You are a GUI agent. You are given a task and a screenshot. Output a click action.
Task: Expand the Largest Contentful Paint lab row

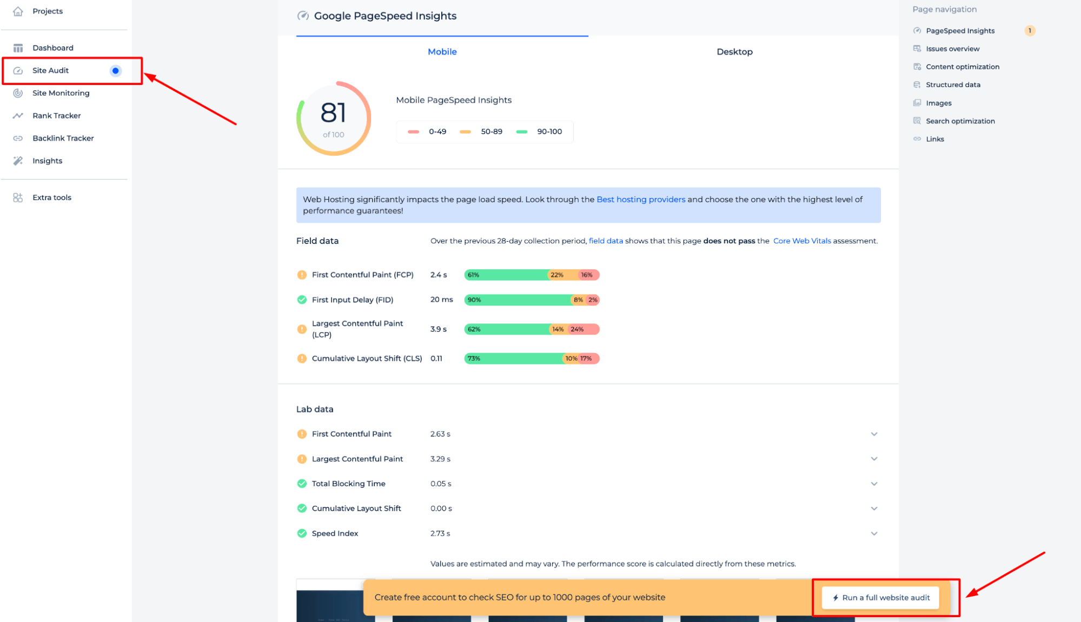click(x=874, y=459)
